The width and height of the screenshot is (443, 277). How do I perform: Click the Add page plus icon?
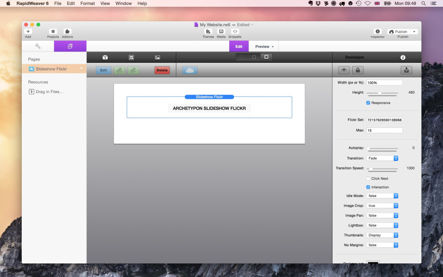point(28,31)
